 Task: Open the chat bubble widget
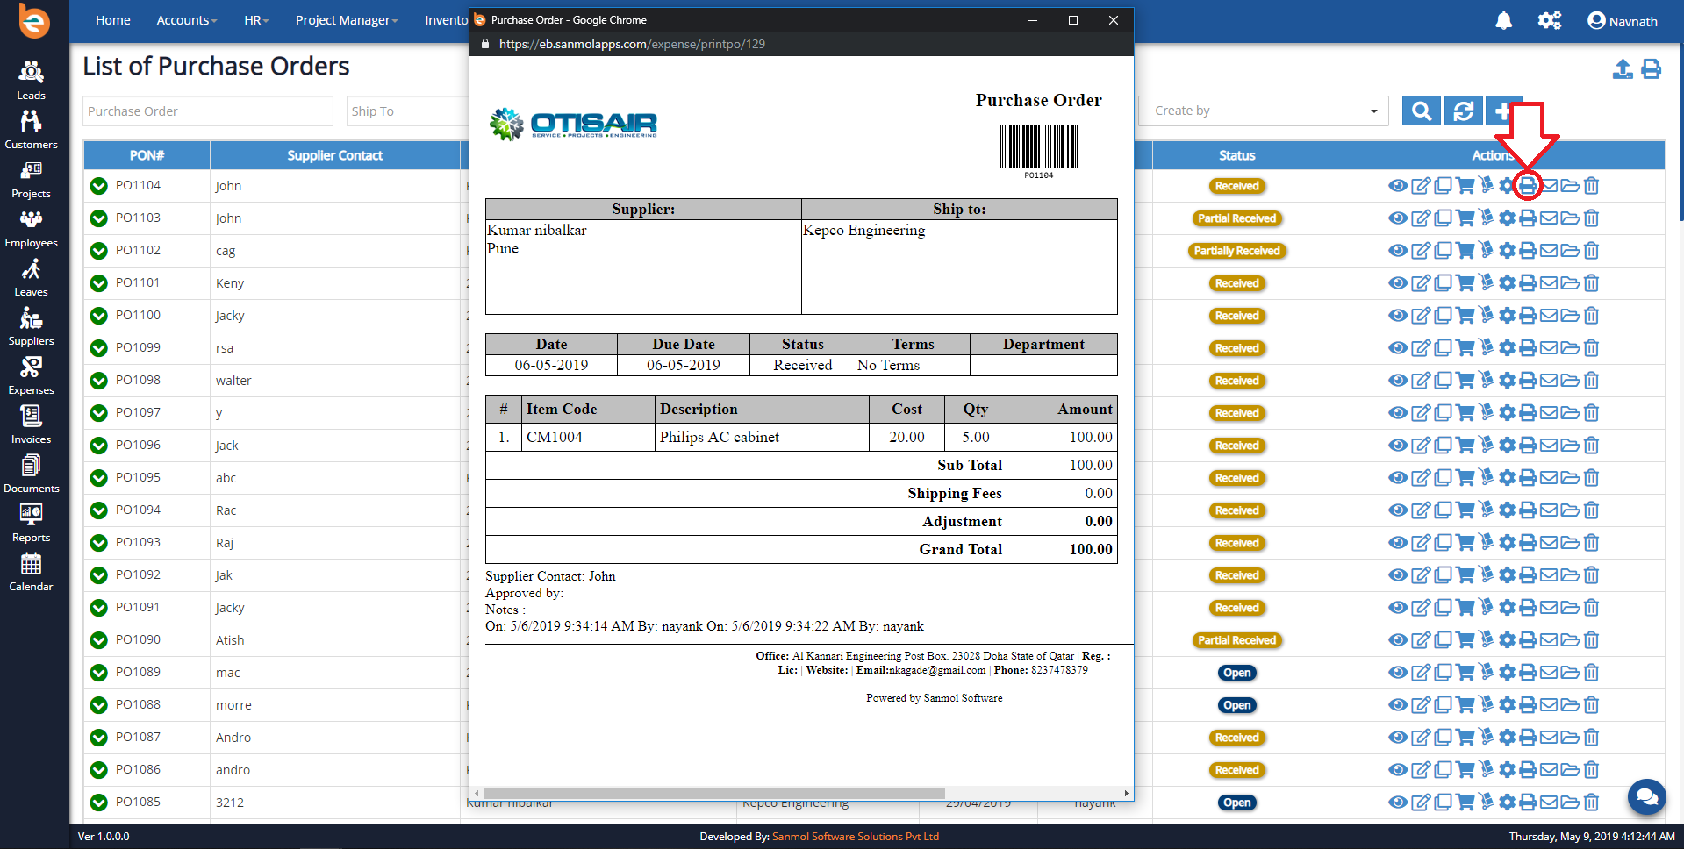click(1647, 796)
